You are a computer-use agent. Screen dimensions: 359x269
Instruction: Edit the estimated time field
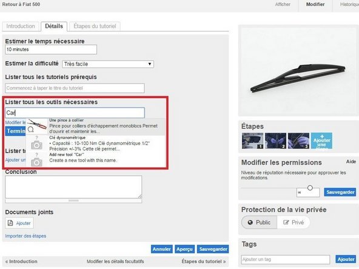click(x=51, y=50)
